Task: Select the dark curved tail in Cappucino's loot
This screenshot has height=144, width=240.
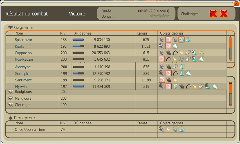Action: coord(175,53)
